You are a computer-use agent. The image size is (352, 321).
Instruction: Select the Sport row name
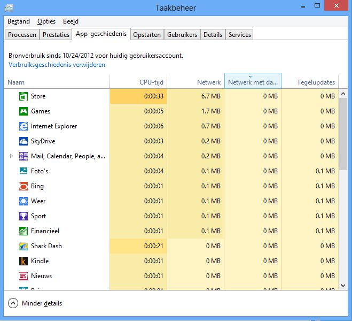click(38, 216)
